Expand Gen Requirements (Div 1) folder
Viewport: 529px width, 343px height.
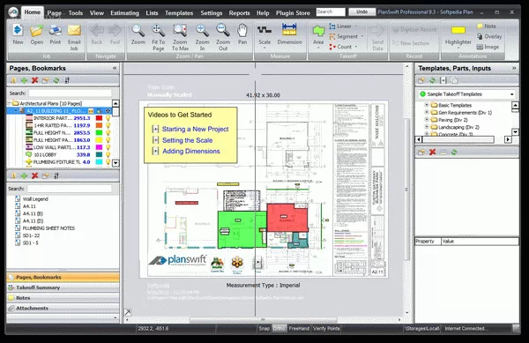pos(427,112)
